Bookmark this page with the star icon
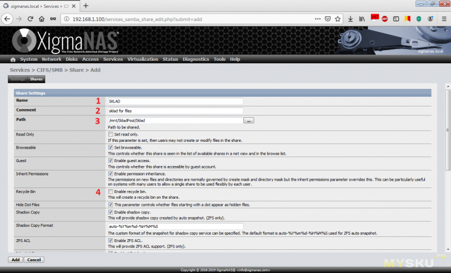The height and width of the screenshot is (273, 451). coord(338,19)
